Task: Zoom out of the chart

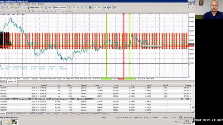Action: click(x=86, y=7)
